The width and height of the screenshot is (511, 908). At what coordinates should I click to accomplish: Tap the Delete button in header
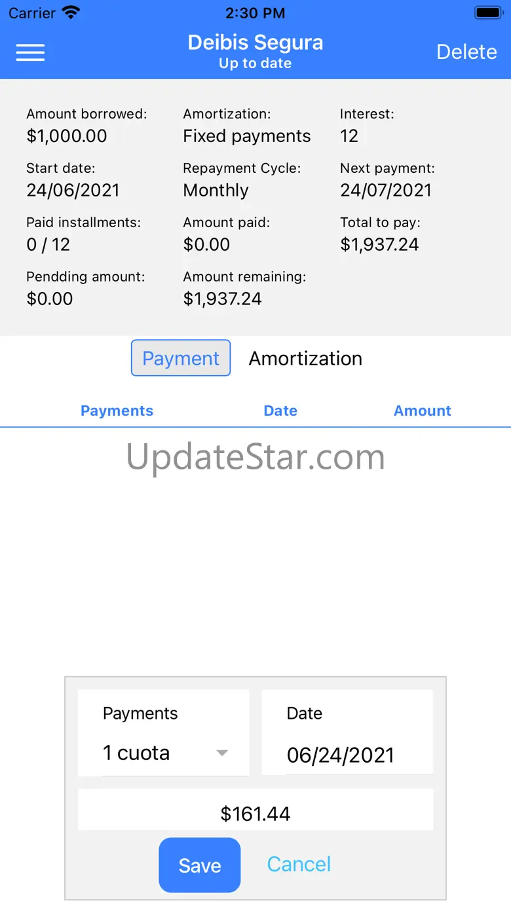(x=466, y=52)
